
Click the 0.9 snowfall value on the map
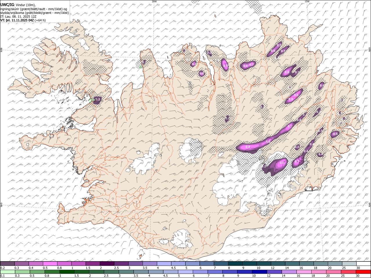coord(226,66)
